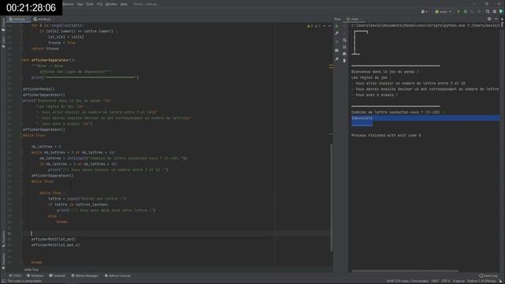Place cursor on 'def afficherSeparateur():' line
Screen dimensions: 505x284
point(49,60)
